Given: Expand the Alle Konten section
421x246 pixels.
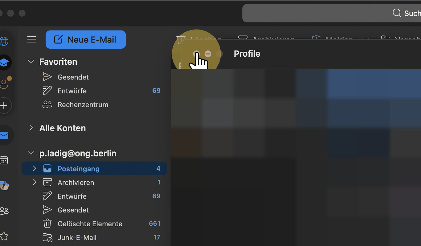Looking at the screenshot, I should pyautogui.click(x=31, y=128).
